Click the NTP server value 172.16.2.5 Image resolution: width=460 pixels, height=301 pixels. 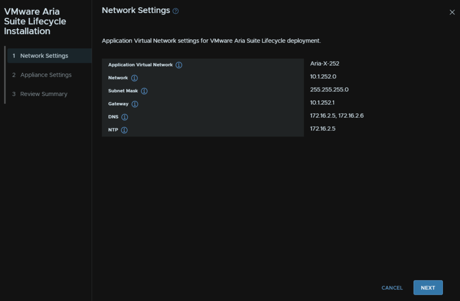pos(323,129)
